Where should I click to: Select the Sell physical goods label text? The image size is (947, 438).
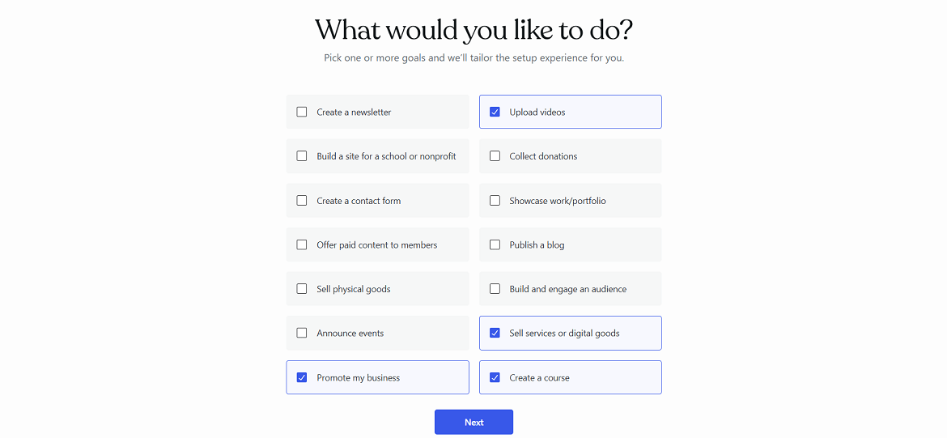tap(353, 289)
